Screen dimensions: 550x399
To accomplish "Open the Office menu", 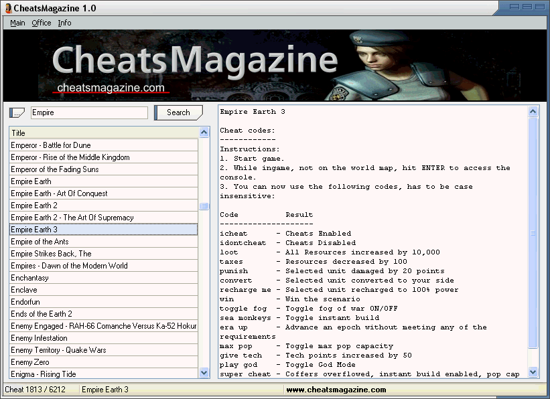I will tap(41, 22).
